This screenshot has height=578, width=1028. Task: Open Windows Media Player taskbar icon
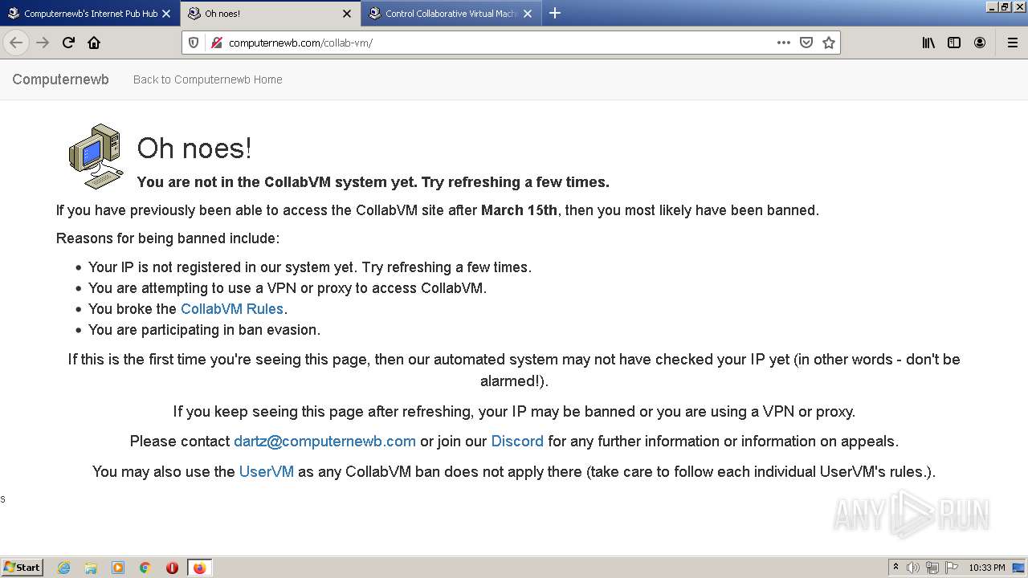click(x=118, y=568)
